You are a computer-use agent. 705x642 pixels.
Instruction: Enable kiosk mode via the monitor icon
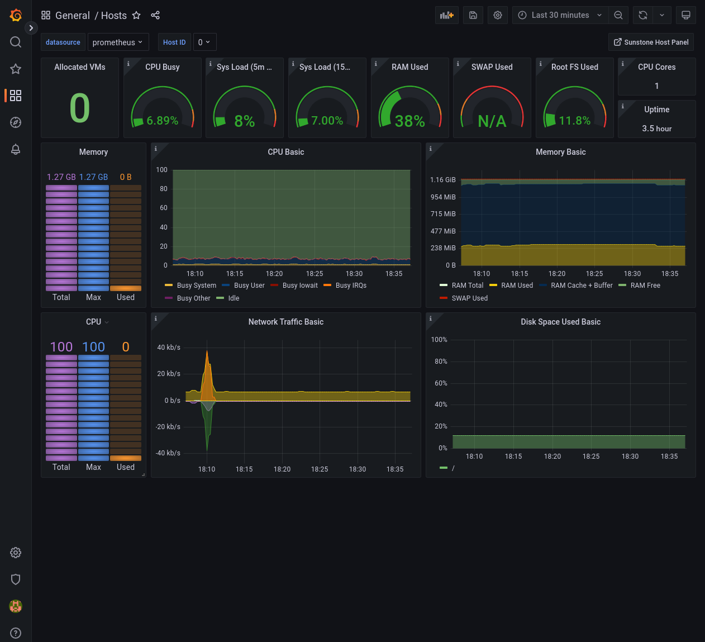coord(686,15)
